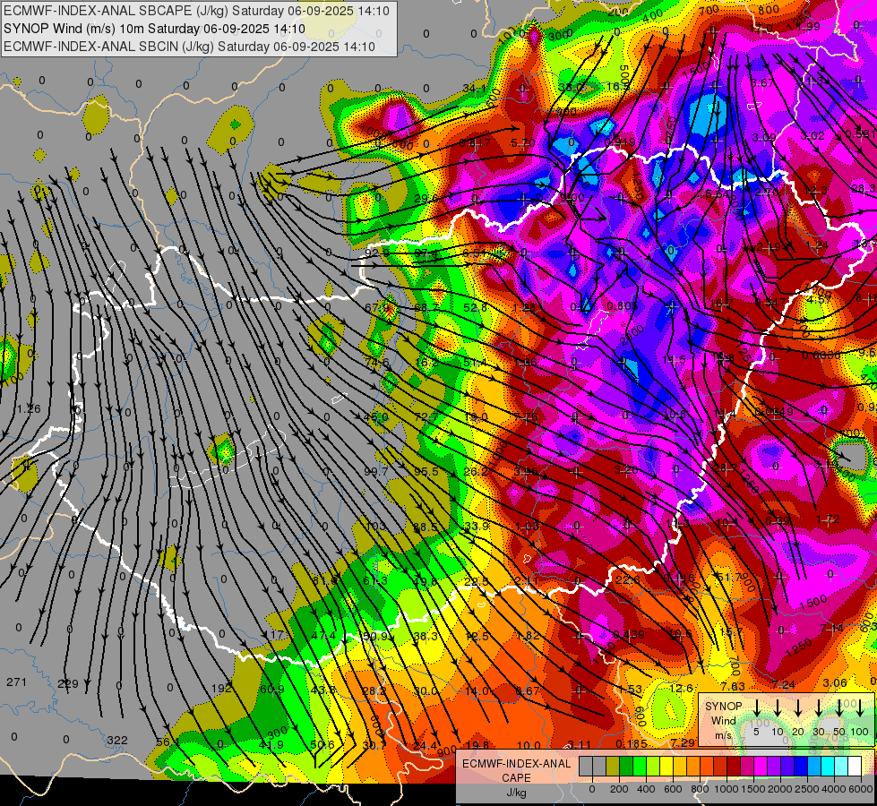The height and width of the screenshot is (806, 877).
Task: Click the '3.67' value on the map
Action: [762, 82]
